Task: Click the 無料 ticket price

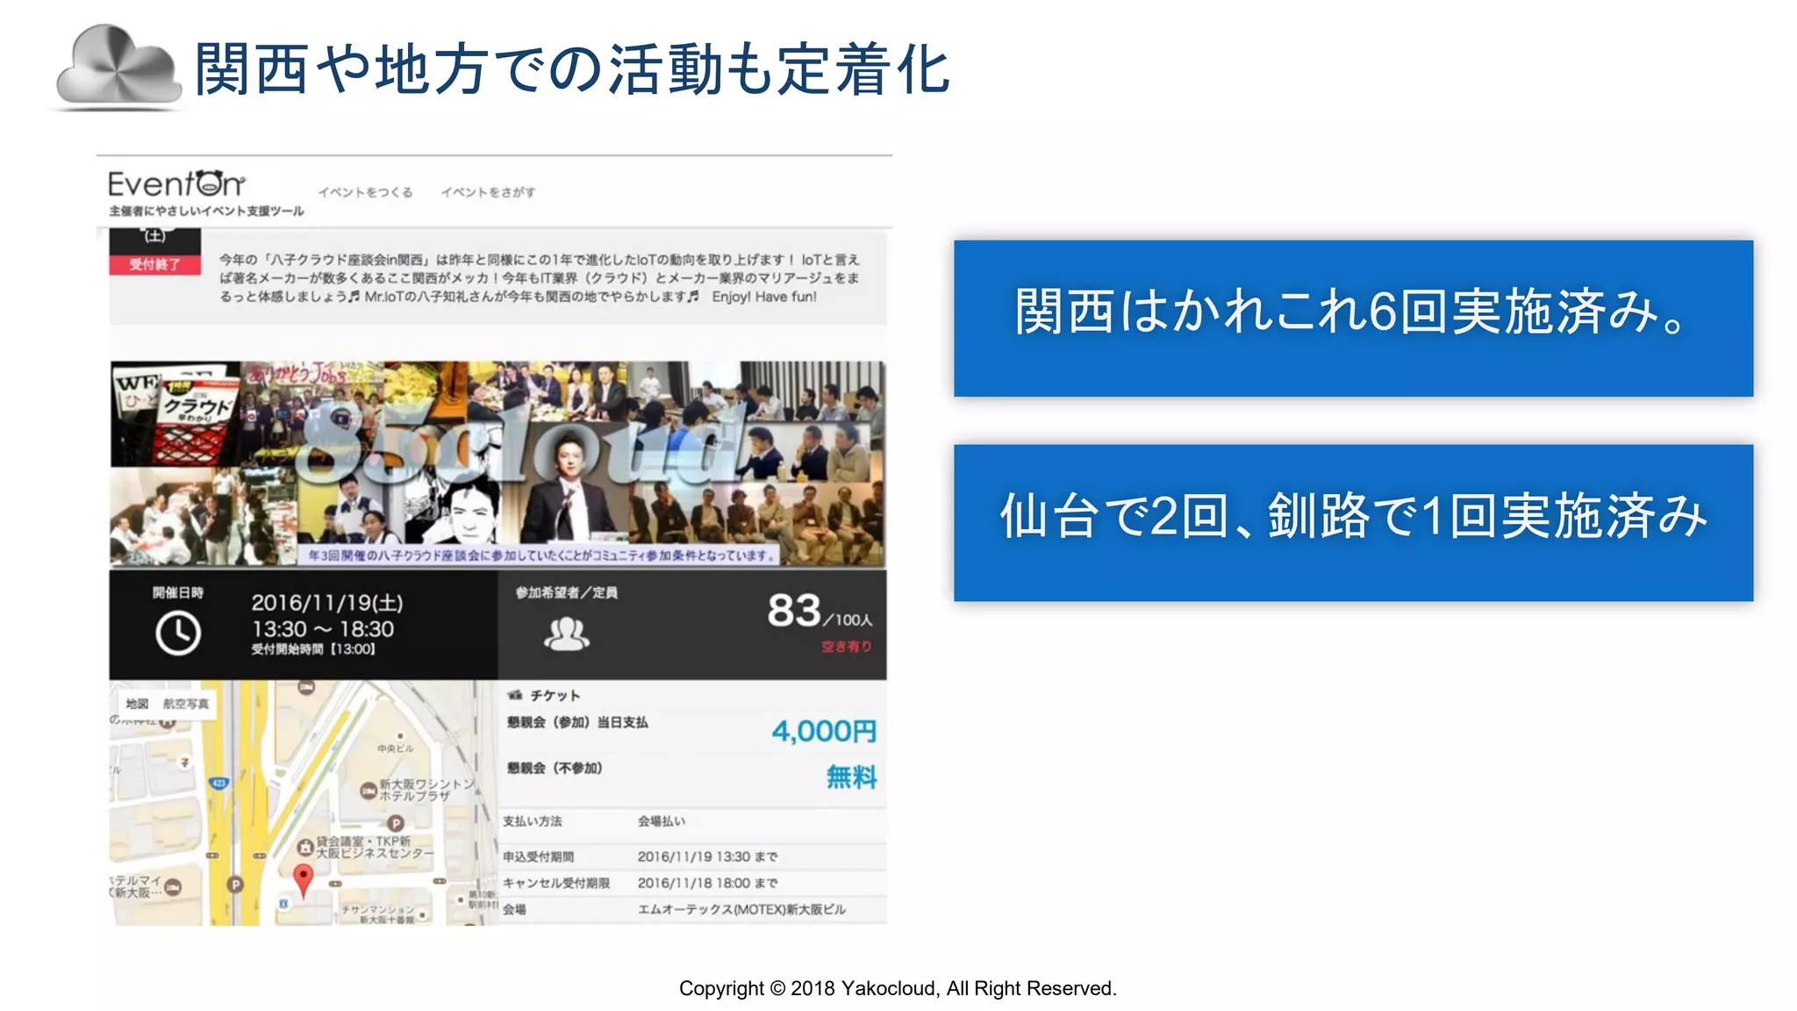Action: tap(851, 777)
